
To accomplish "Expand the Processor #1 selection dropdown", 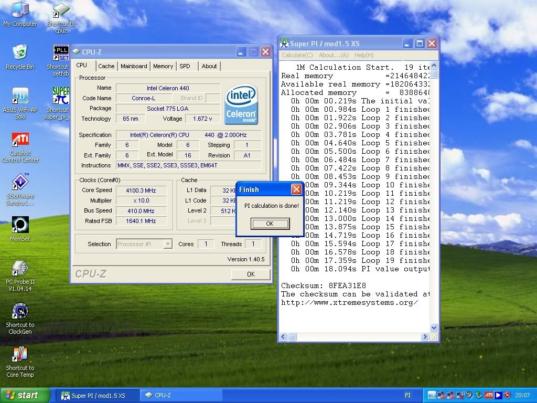I will 167,244.
